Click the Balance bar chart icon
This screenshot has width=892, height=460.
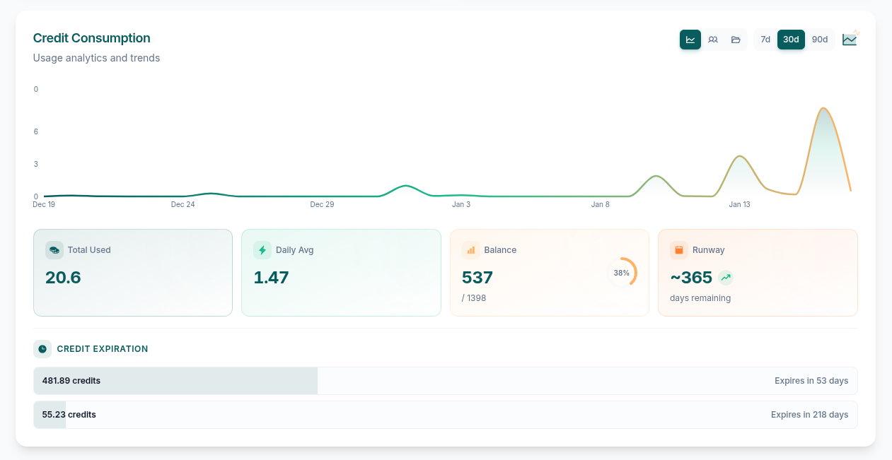471,250
